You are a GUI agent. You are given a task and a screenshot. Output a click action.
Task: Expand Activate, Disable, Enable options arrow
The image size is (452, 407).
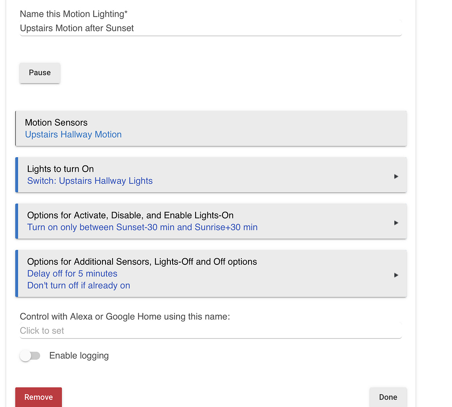coord(396,223)
